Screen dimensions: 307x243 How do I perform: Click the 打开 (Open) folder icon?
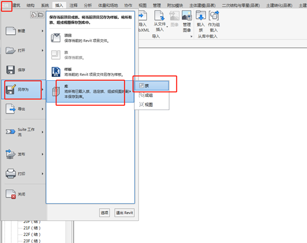tap(11, 50)
